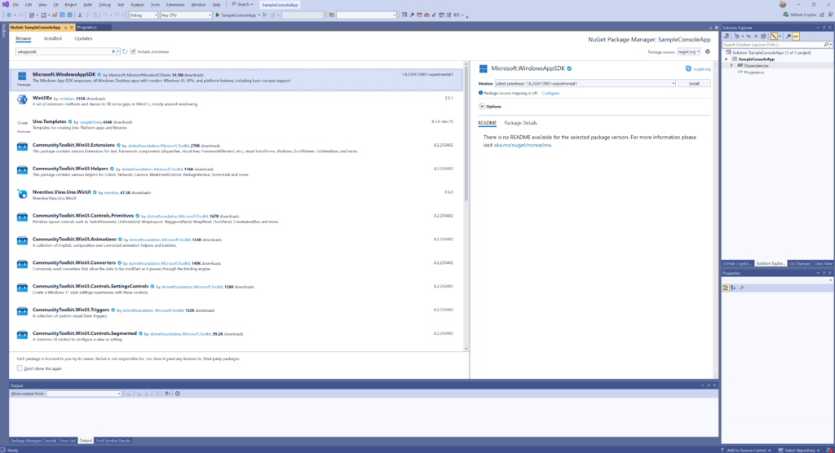Click Sync with Active Document icon
The width and height of the screenshot is (835, 453).
pos(749,36)
